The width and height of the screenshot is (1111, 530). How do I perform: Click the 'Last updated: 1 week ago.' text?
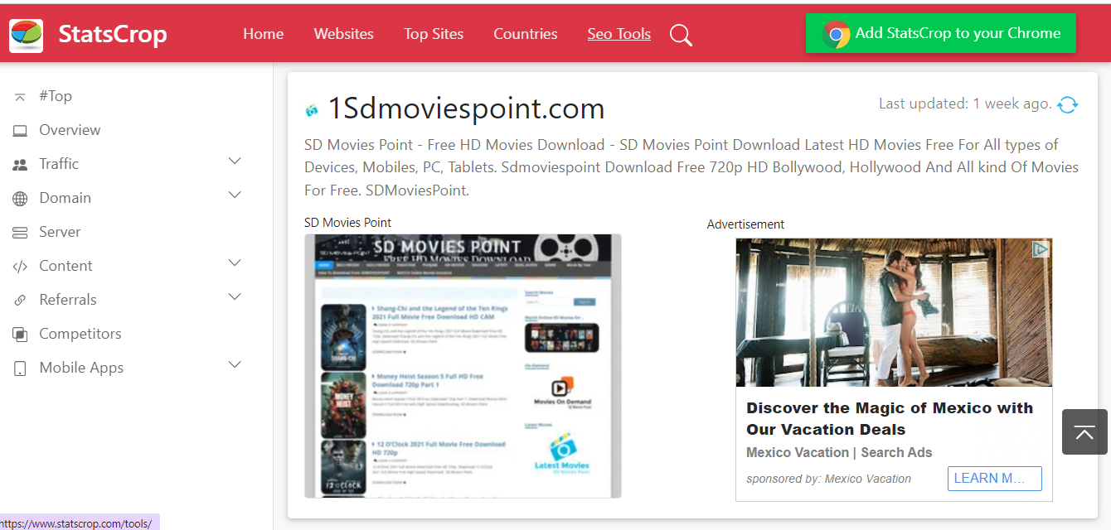point(965,104)
